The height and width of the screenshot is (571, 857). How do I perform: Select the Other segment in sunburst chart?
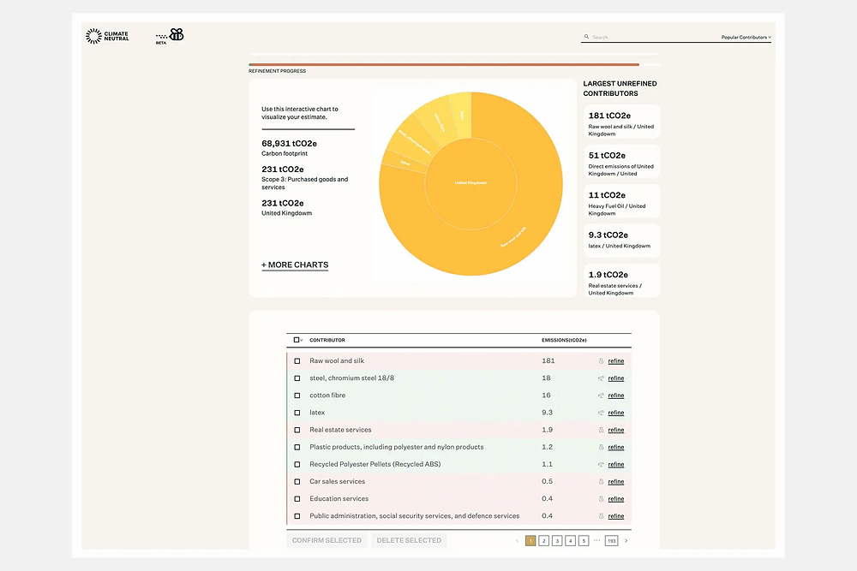click(405, 163)
